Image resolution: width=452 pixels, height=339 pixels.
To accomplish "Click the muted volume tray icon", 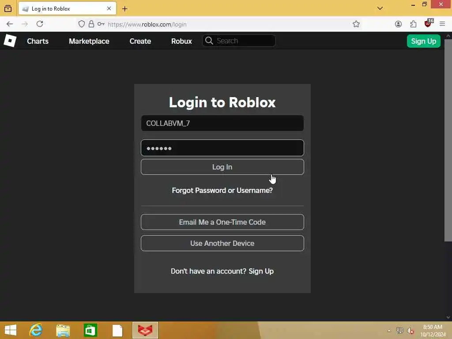I will (411, 331).
